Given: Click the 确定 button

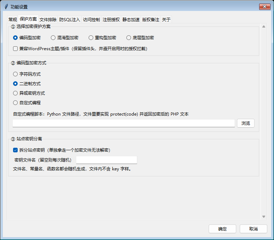Looking at the screenshot, I should click(222, 229).
